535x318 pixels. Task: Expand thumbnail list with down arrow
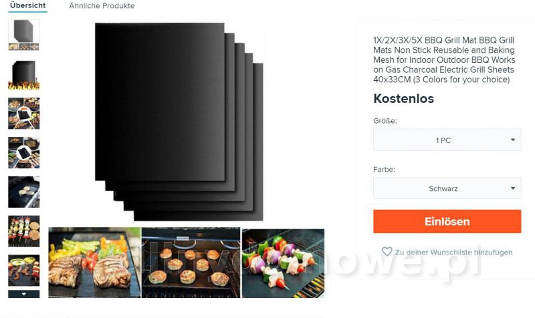pyautogui.click(x=24, y=294)
